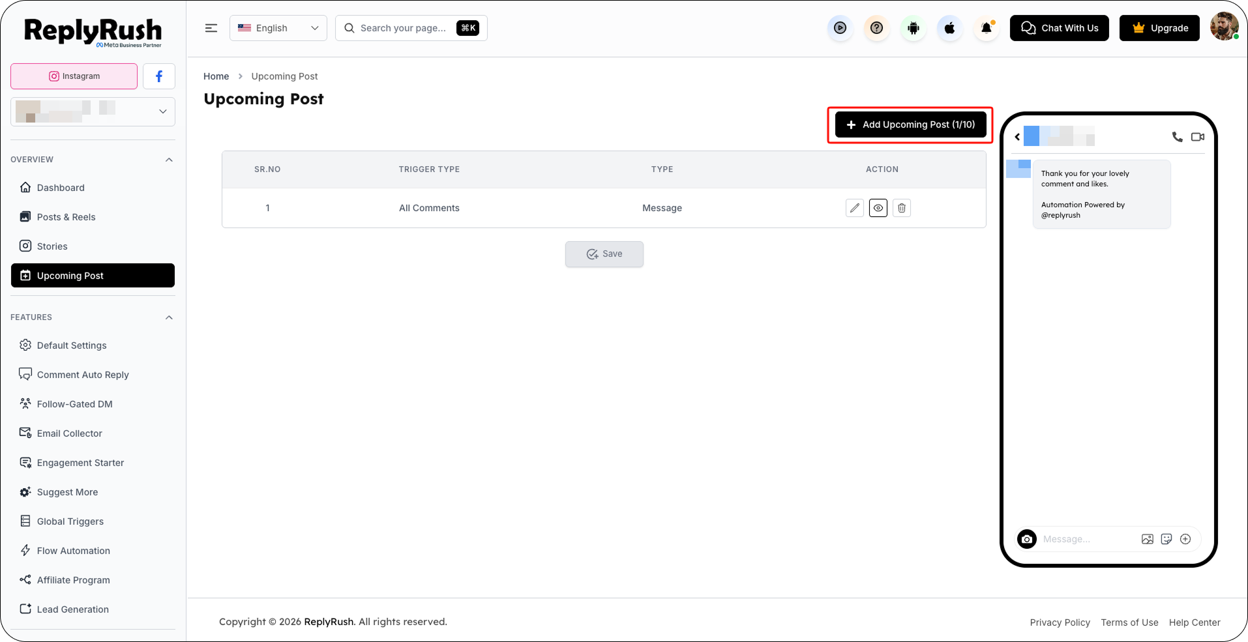Open Email Collector
This screenshot has height=642, width=1248.
click(x=93, y=433)
